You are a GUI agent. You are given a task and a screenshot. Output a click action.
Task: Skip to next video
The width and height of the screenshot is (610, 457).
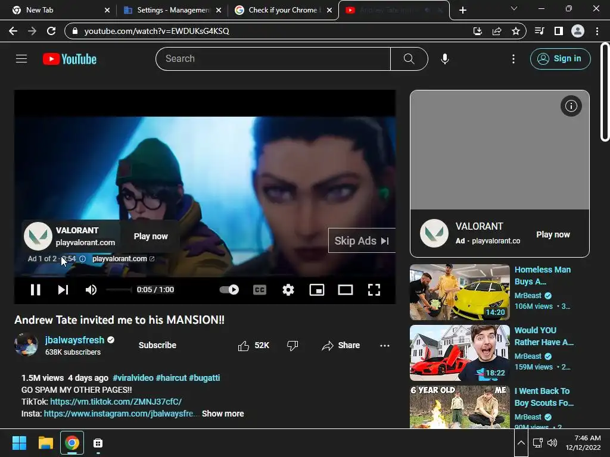63,290
